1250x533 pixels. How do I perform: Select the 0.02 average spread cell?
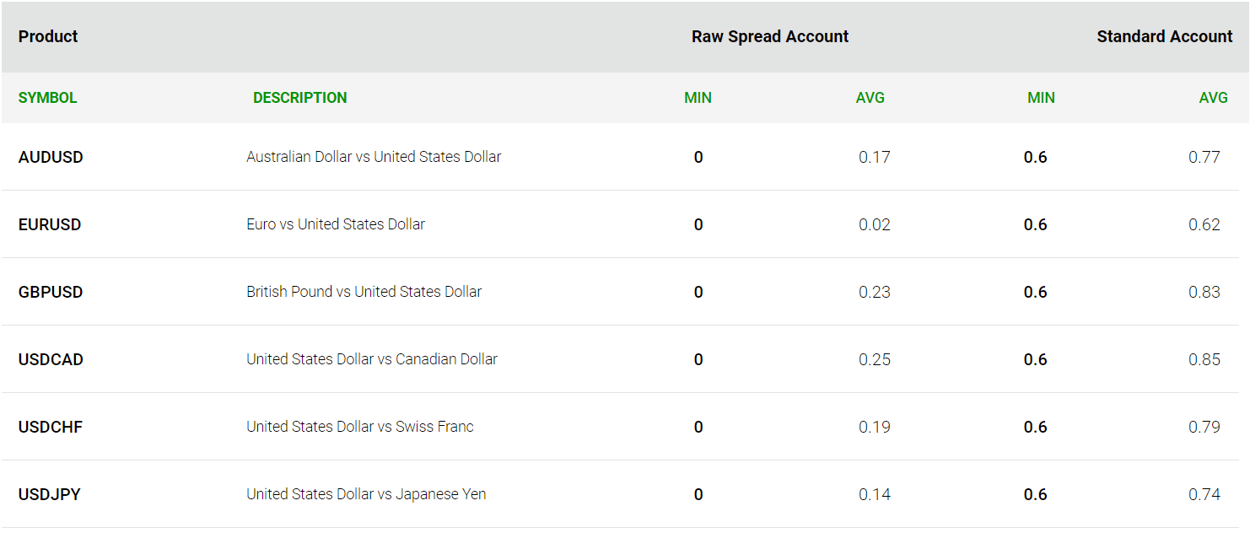[x=874, y=224]
